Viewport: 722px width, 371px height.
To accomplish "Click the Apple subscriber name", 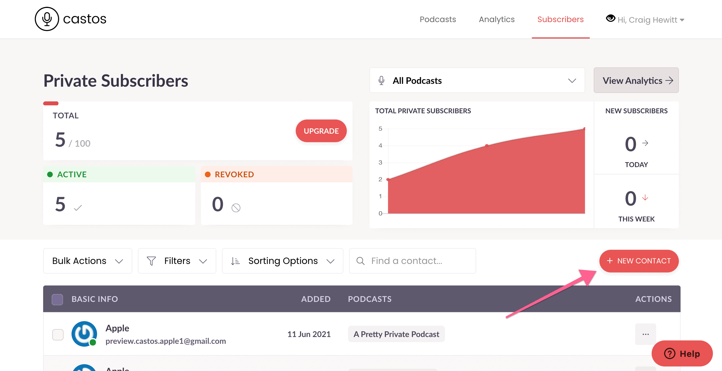I will (117, 328).
